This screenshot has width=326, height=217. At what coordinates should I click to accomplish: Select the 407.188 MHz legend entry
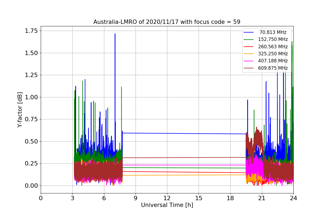(x=266, y=61)
